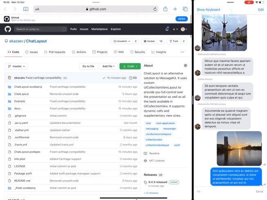Unstar the repository
267x200 pixels.
point(149,41)
